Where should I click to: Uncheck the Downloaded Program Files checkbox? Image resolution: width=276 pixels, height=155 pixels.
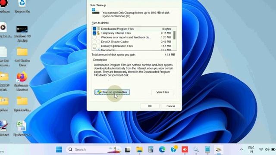(94, 29)
